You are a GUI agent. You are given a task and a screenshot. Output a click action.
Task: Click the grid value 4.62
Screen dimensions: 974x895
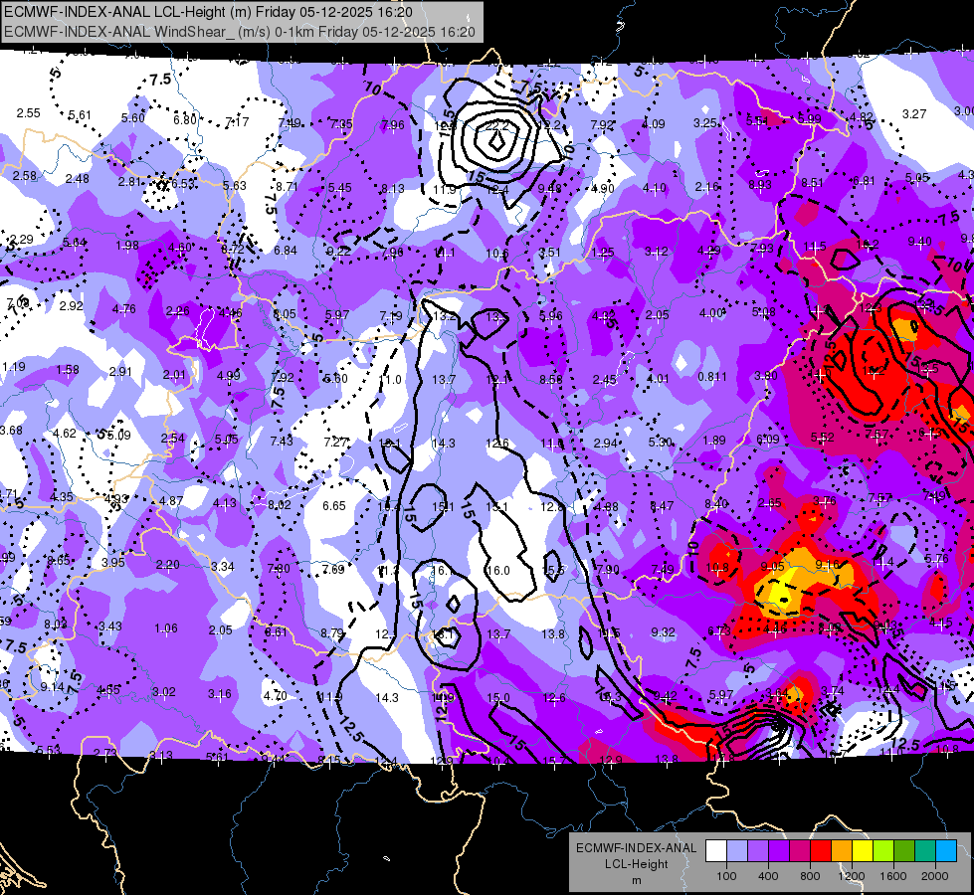[x=65, y=433]
